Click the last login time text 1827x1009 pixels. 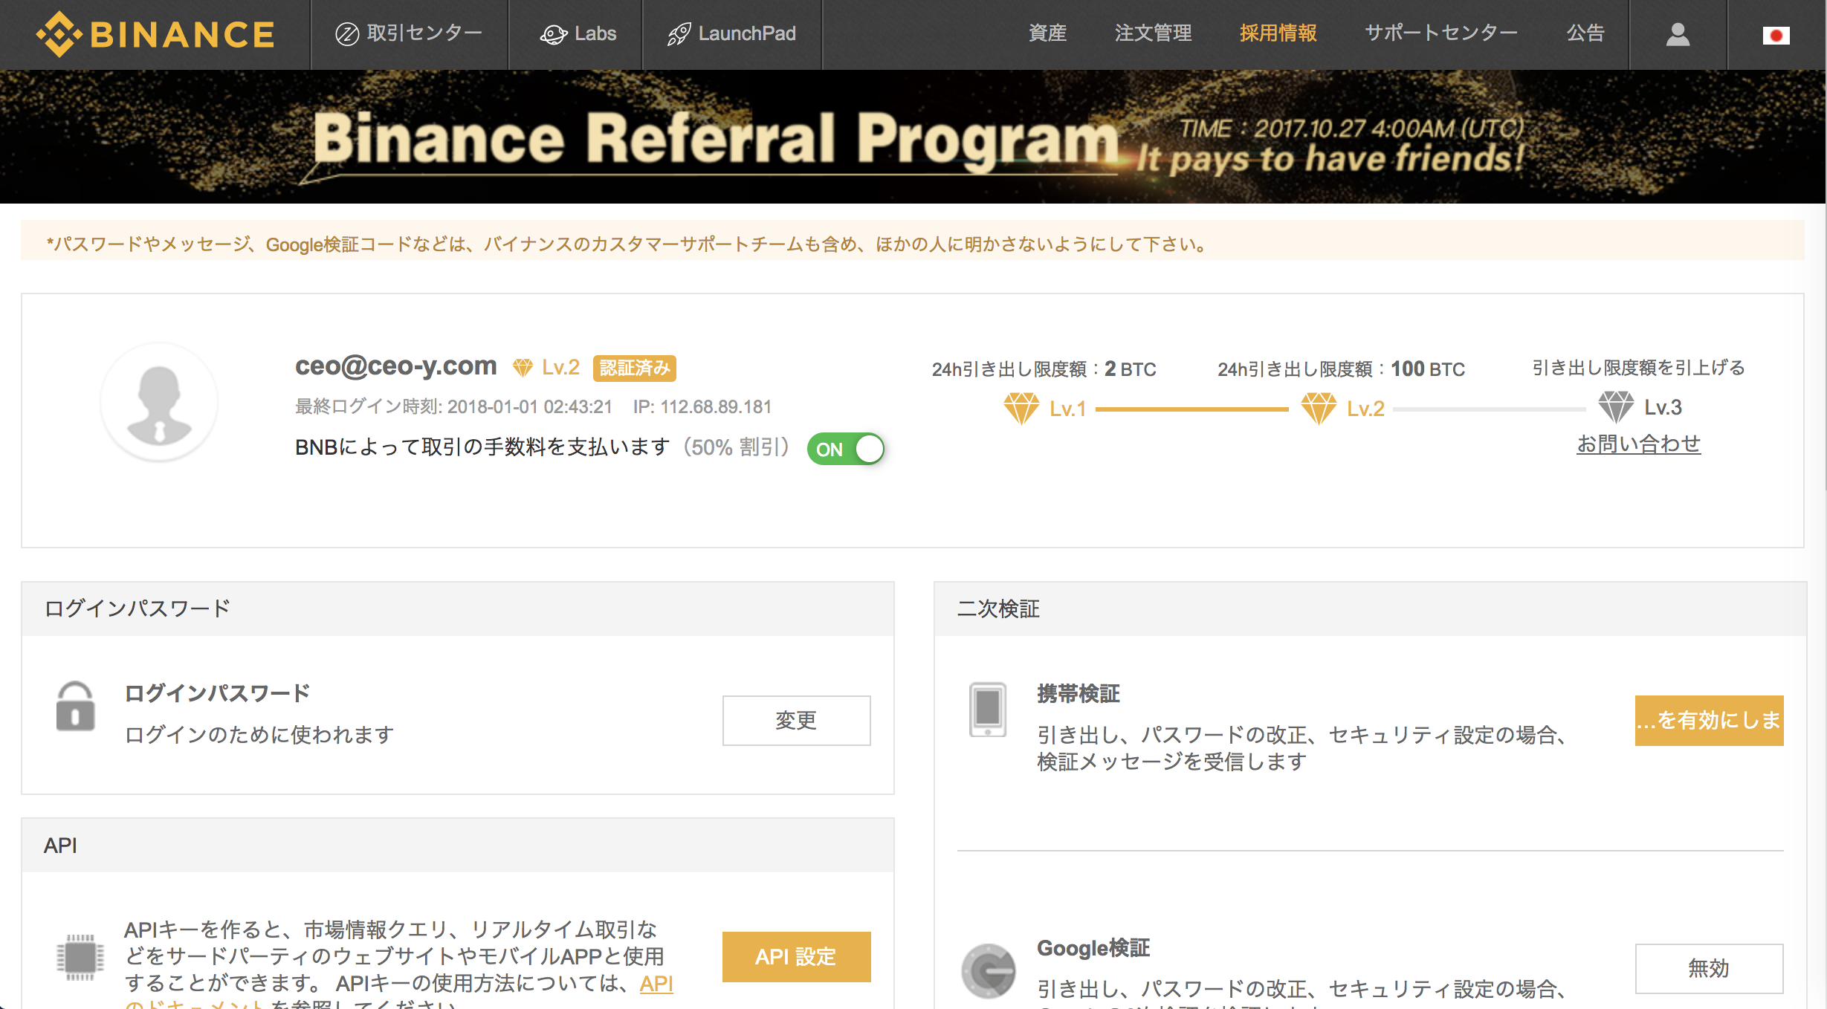[453, 406]
